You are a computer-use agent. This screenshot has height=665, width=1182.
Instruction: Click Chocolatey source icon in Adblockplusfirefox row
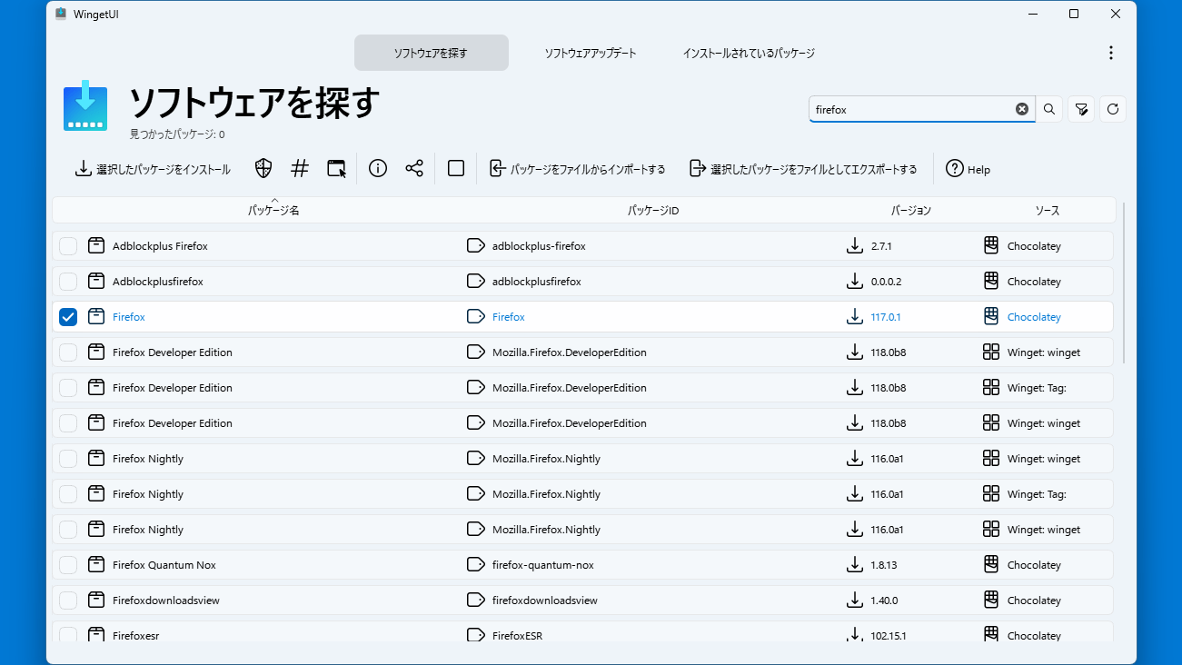(x=991, y=281)
